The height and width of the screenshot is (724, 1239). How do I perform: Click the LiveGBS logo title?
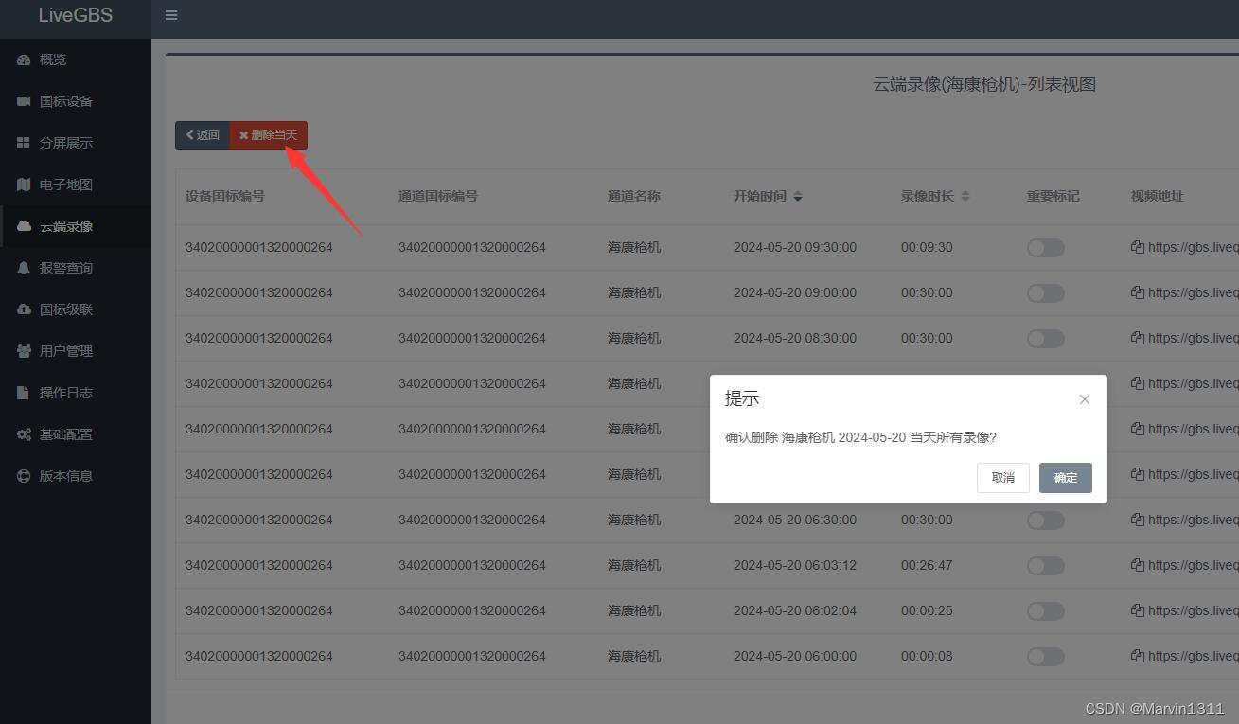click(76, 15)
